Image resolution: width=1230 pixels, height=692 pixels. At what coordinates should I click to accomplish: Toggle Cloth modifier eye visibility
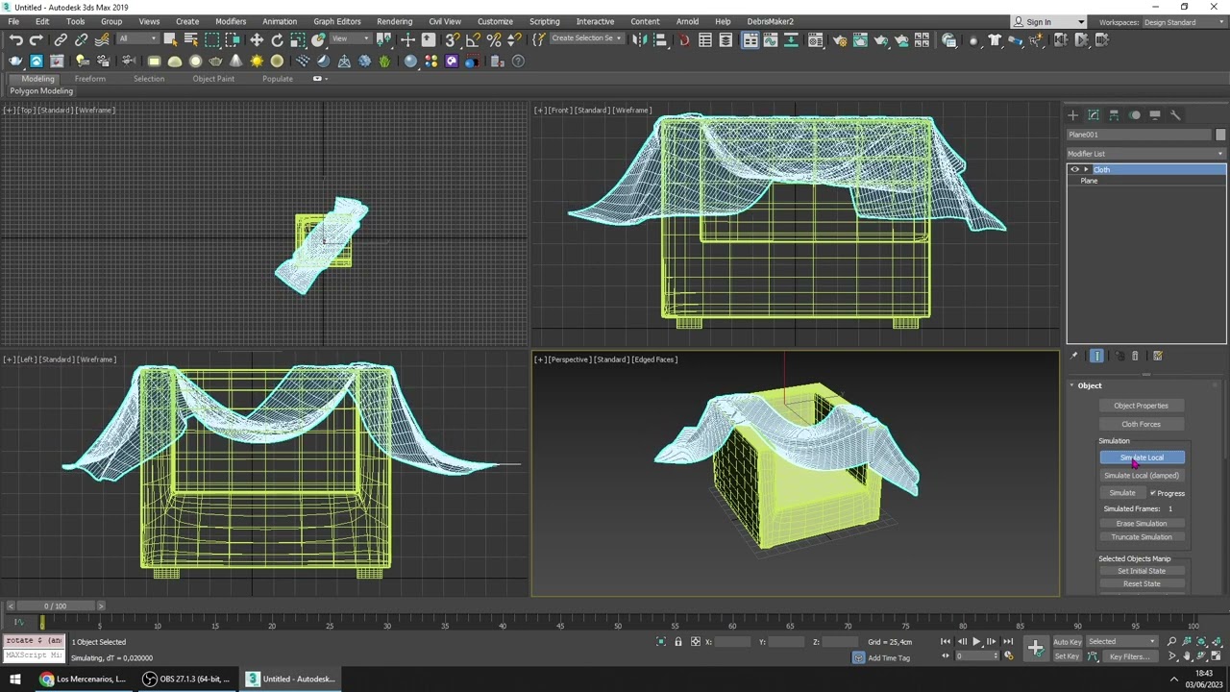click(x=1075, y=169)
